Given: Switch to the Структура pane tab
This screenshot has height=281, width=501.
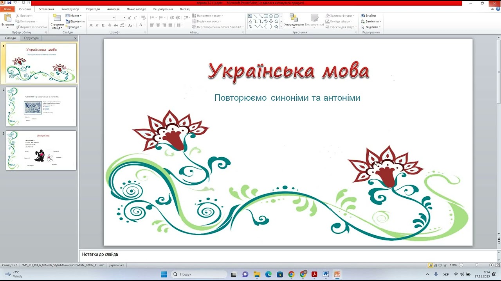Looking at the screenshot, I should pos(31,38).
